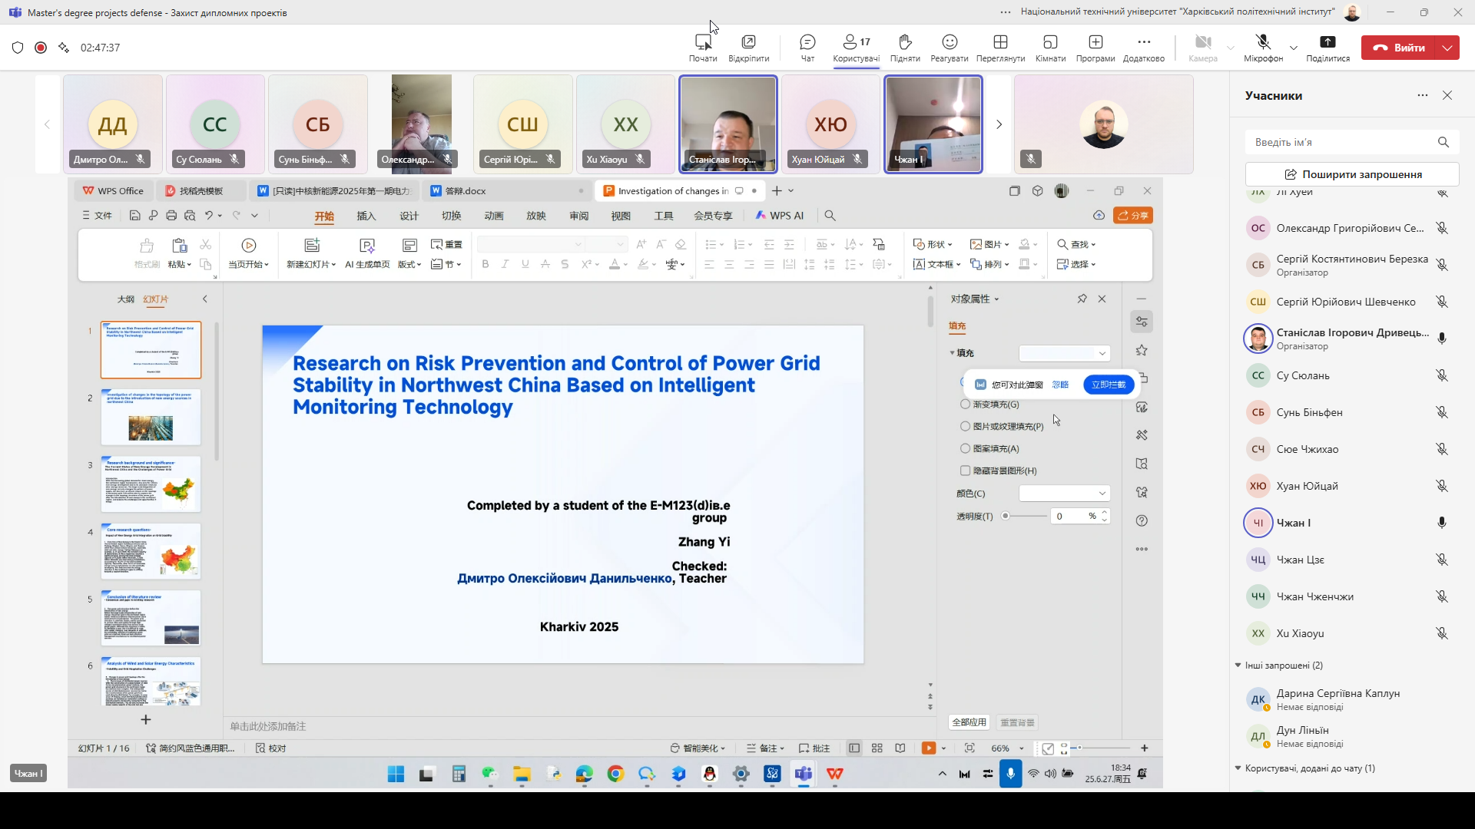Click the participant search magnifier icon

tap(1443, 143)
